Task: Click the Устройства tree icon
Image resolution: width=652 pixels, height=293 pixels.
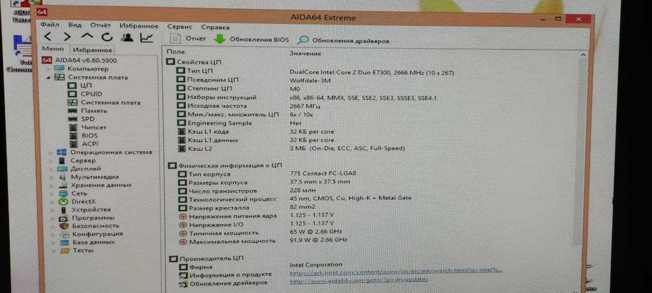Action: (63, 210)
